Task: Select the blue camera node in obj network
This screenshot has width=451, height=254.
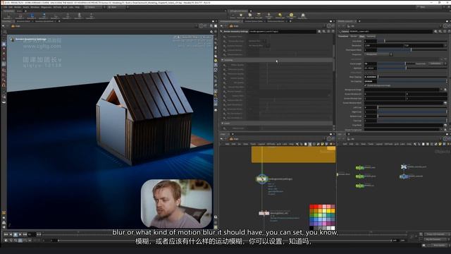Action: tap(404, 176)
